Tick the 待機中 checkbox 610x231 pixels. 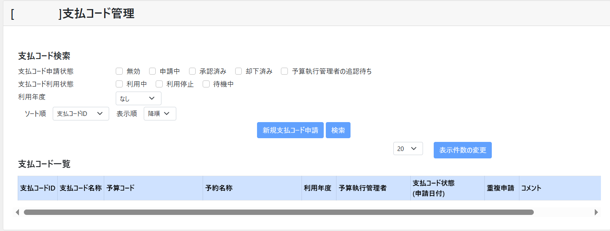click(206, 84)
